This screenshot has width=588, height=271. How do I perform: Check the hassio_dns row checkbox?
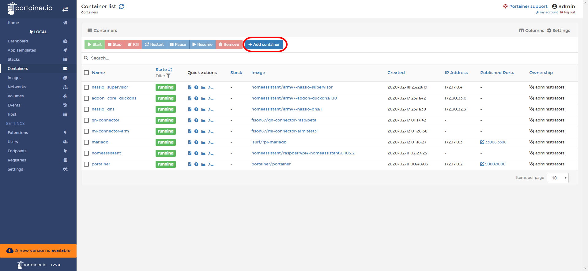tap(86, 109)
